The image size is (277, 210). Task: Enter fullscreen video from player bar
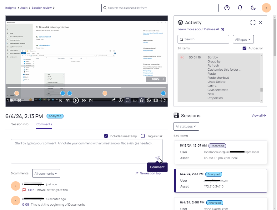pos(163,100)
